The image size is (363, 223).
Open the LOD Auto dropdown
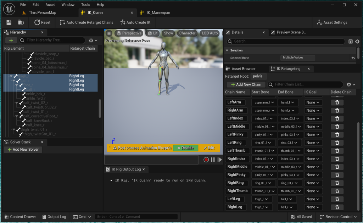click(x=210, y=33)
